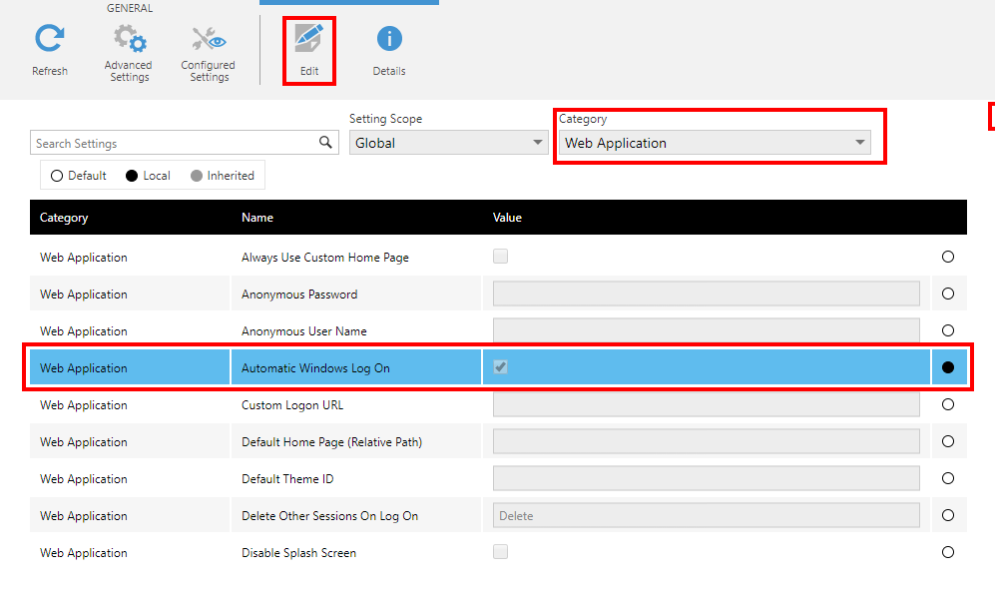Expand the Setting Scope dropdown
The height and width of the screenshot is (597, 995).
coord(448,143)
